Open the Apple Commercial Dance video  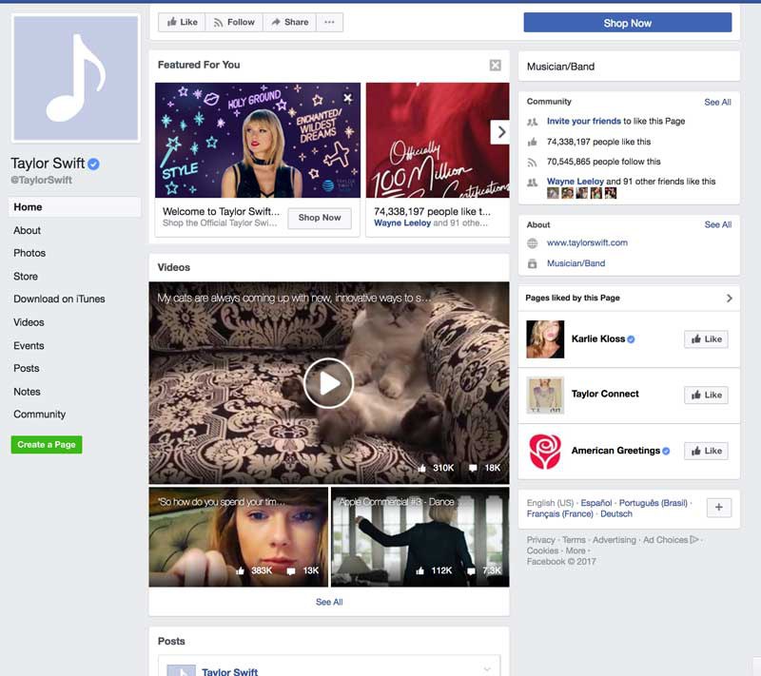coord(420,537)
